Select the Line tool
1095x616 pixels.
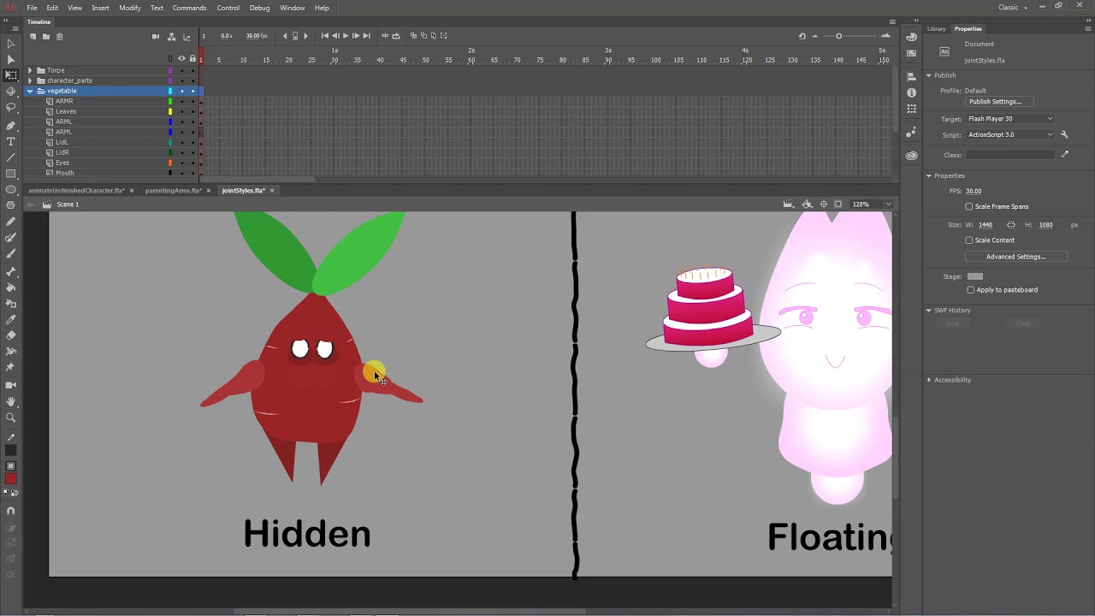pyautogui.click(x=10, y=157)
